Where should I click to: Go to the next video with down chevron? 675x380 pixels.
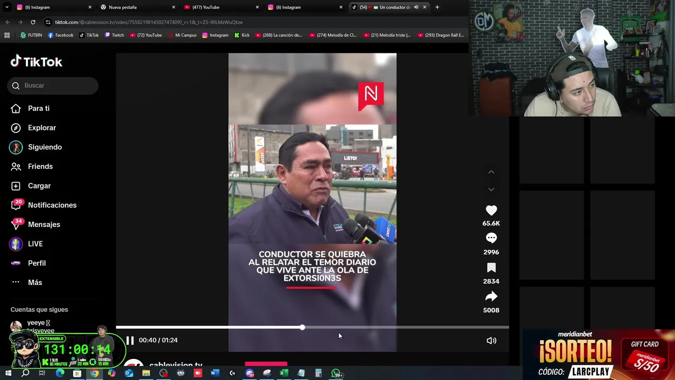[491, 189]
